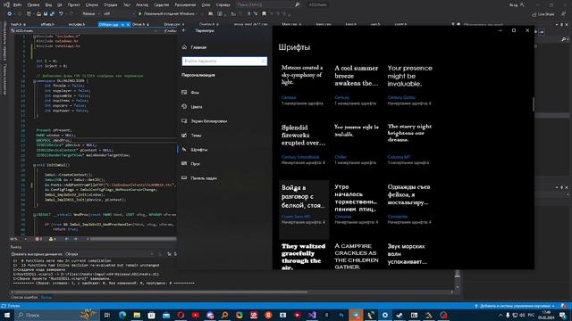Viewport: 572px width, 321px height.
Task: Click the Open File folder icon in toolbar
Action: (38, 14)
